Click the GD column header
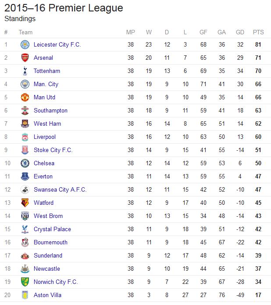The width and height of the screenshot is (271, 305). pyautogui.click(x=240, y=32)
